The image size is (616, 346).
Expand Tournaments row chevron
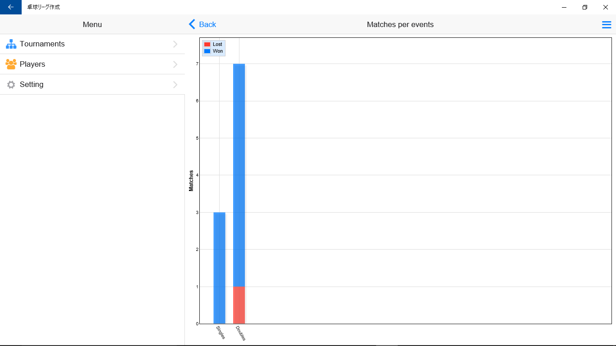click(175, 44)
